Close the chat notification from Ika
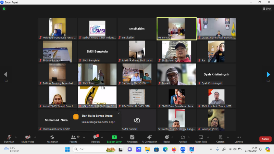274x154 pixels. tap(119, 113)
